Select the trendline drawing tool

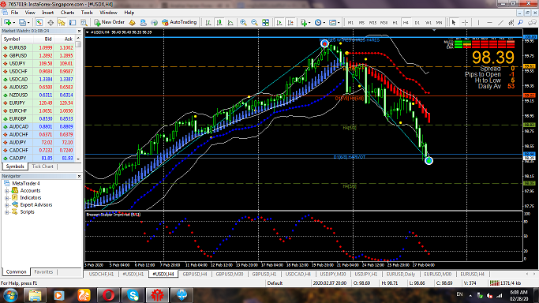(x=500, y=22)
